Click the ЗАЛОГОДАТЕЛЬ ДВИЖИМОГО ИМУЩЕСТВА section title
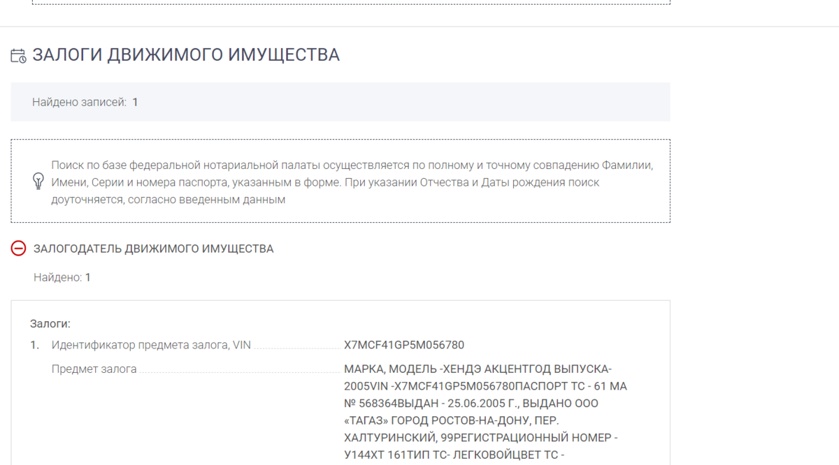 tap(153, 249)
